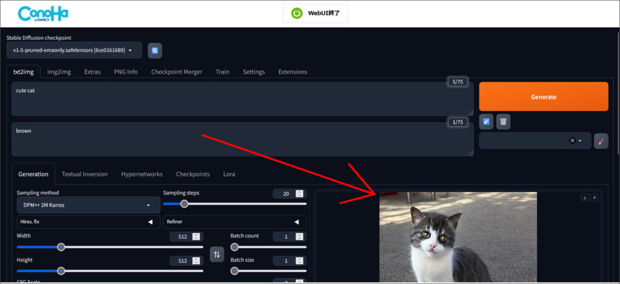The image size is (620, 284).
Task: Open the Sampling method dropdown
Action: (88, 205)
